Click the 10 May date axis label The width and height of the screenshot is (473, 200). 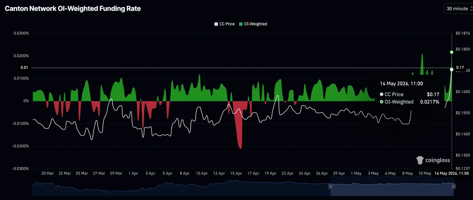point(424,173)
